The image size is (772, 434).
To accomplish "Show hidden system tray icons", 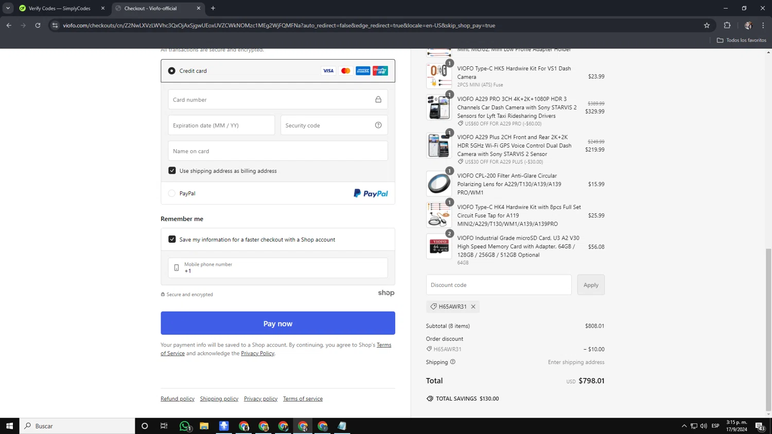I will pos(684,426).
